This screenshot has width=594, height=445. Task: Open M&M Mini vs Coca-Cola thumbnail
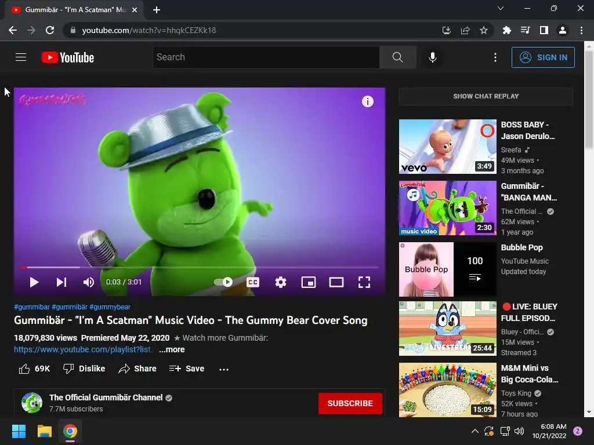coord(447,390)
